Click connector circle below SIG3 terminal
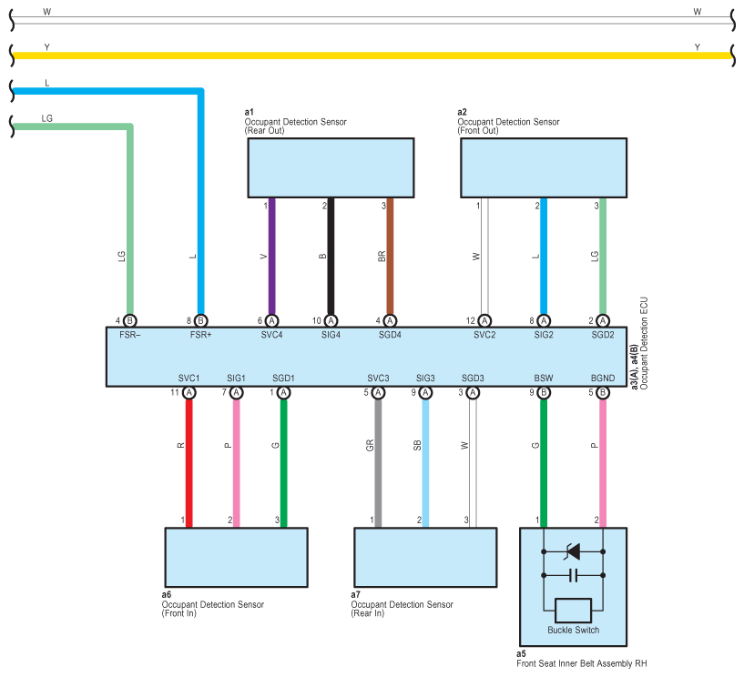Image resolution: width=744 pixels, height=677 pixels. click(x=425, y=392)
